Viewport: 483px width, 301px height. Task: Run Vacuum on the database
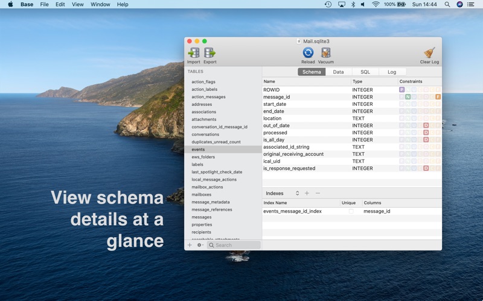coord(325,53)
